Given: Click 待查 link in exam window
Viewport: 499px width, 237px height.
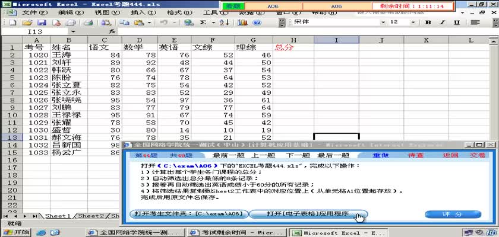Looking at the screenshot, I should point(416,155).
